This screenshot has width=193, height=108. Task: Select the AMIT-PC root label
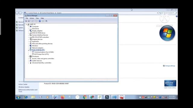tap(33, 24)
